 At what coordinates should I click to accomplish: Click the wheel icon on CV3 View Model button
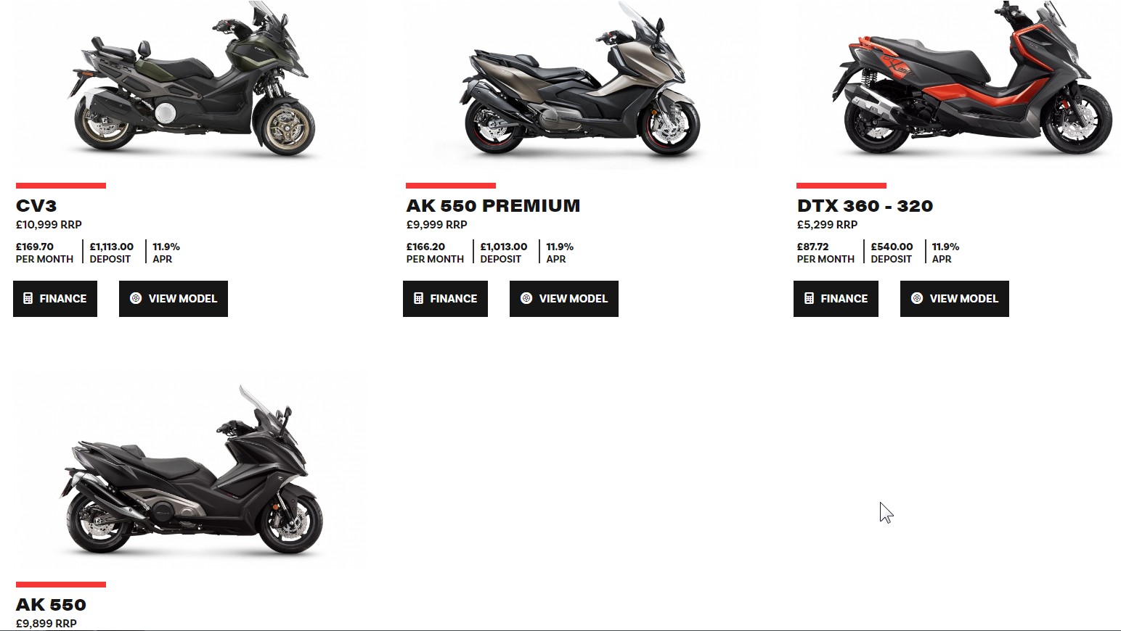[x=136, y=298]
